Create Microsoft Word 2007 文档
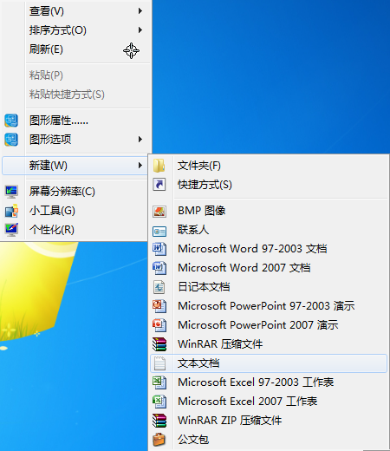 pos(269,268)
